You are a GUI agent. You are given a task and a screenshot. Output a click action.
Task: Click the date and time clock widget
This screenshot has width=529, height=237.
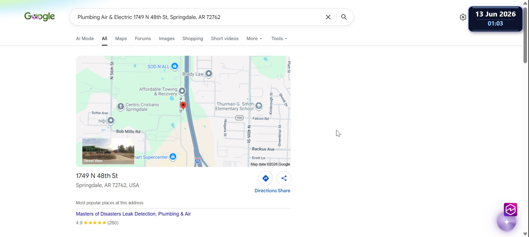point(495,19)
